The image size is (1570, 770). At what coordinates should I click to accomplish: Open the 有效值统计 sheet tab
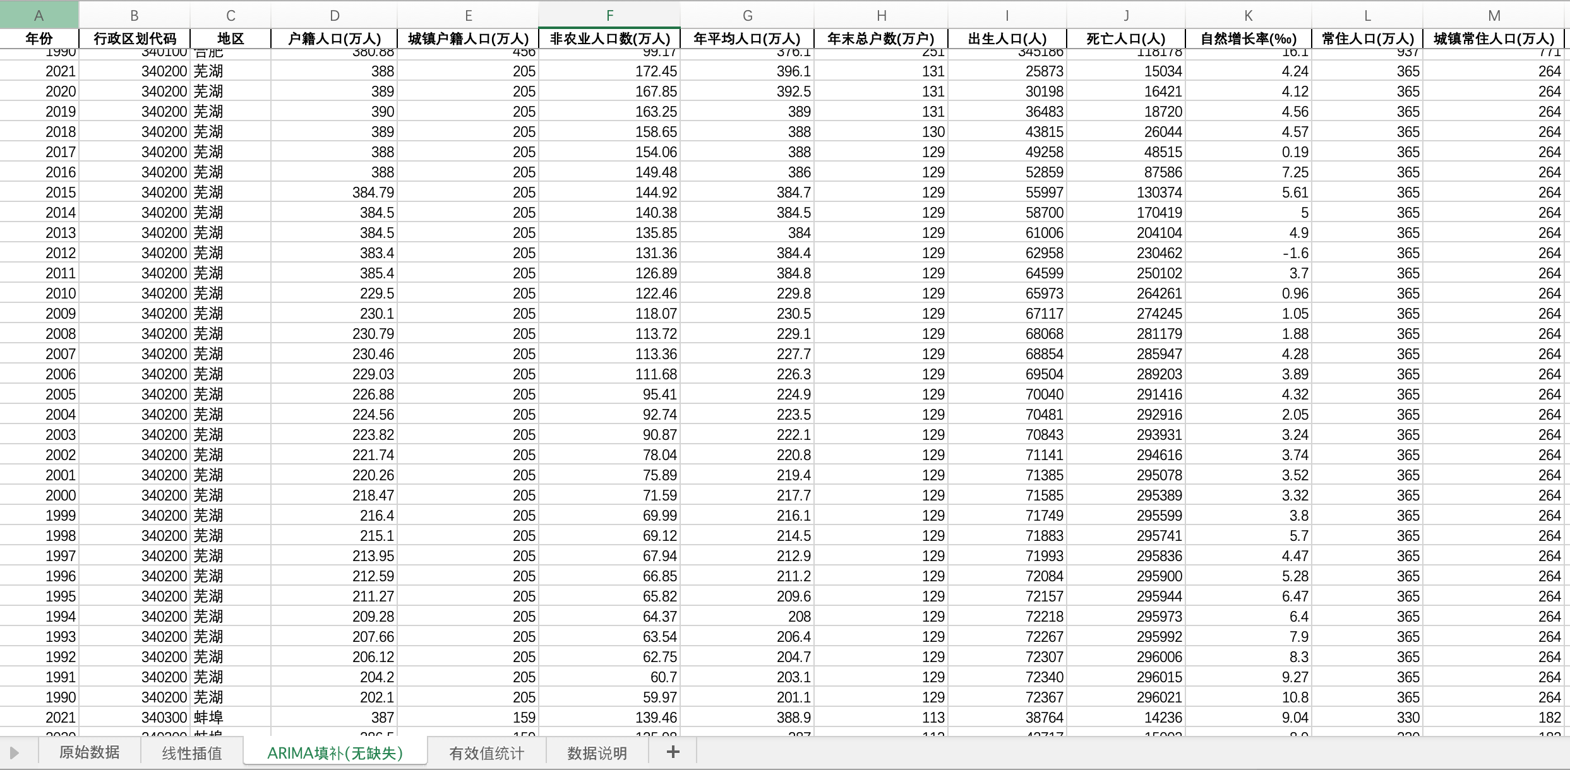[x=486, y=752]
